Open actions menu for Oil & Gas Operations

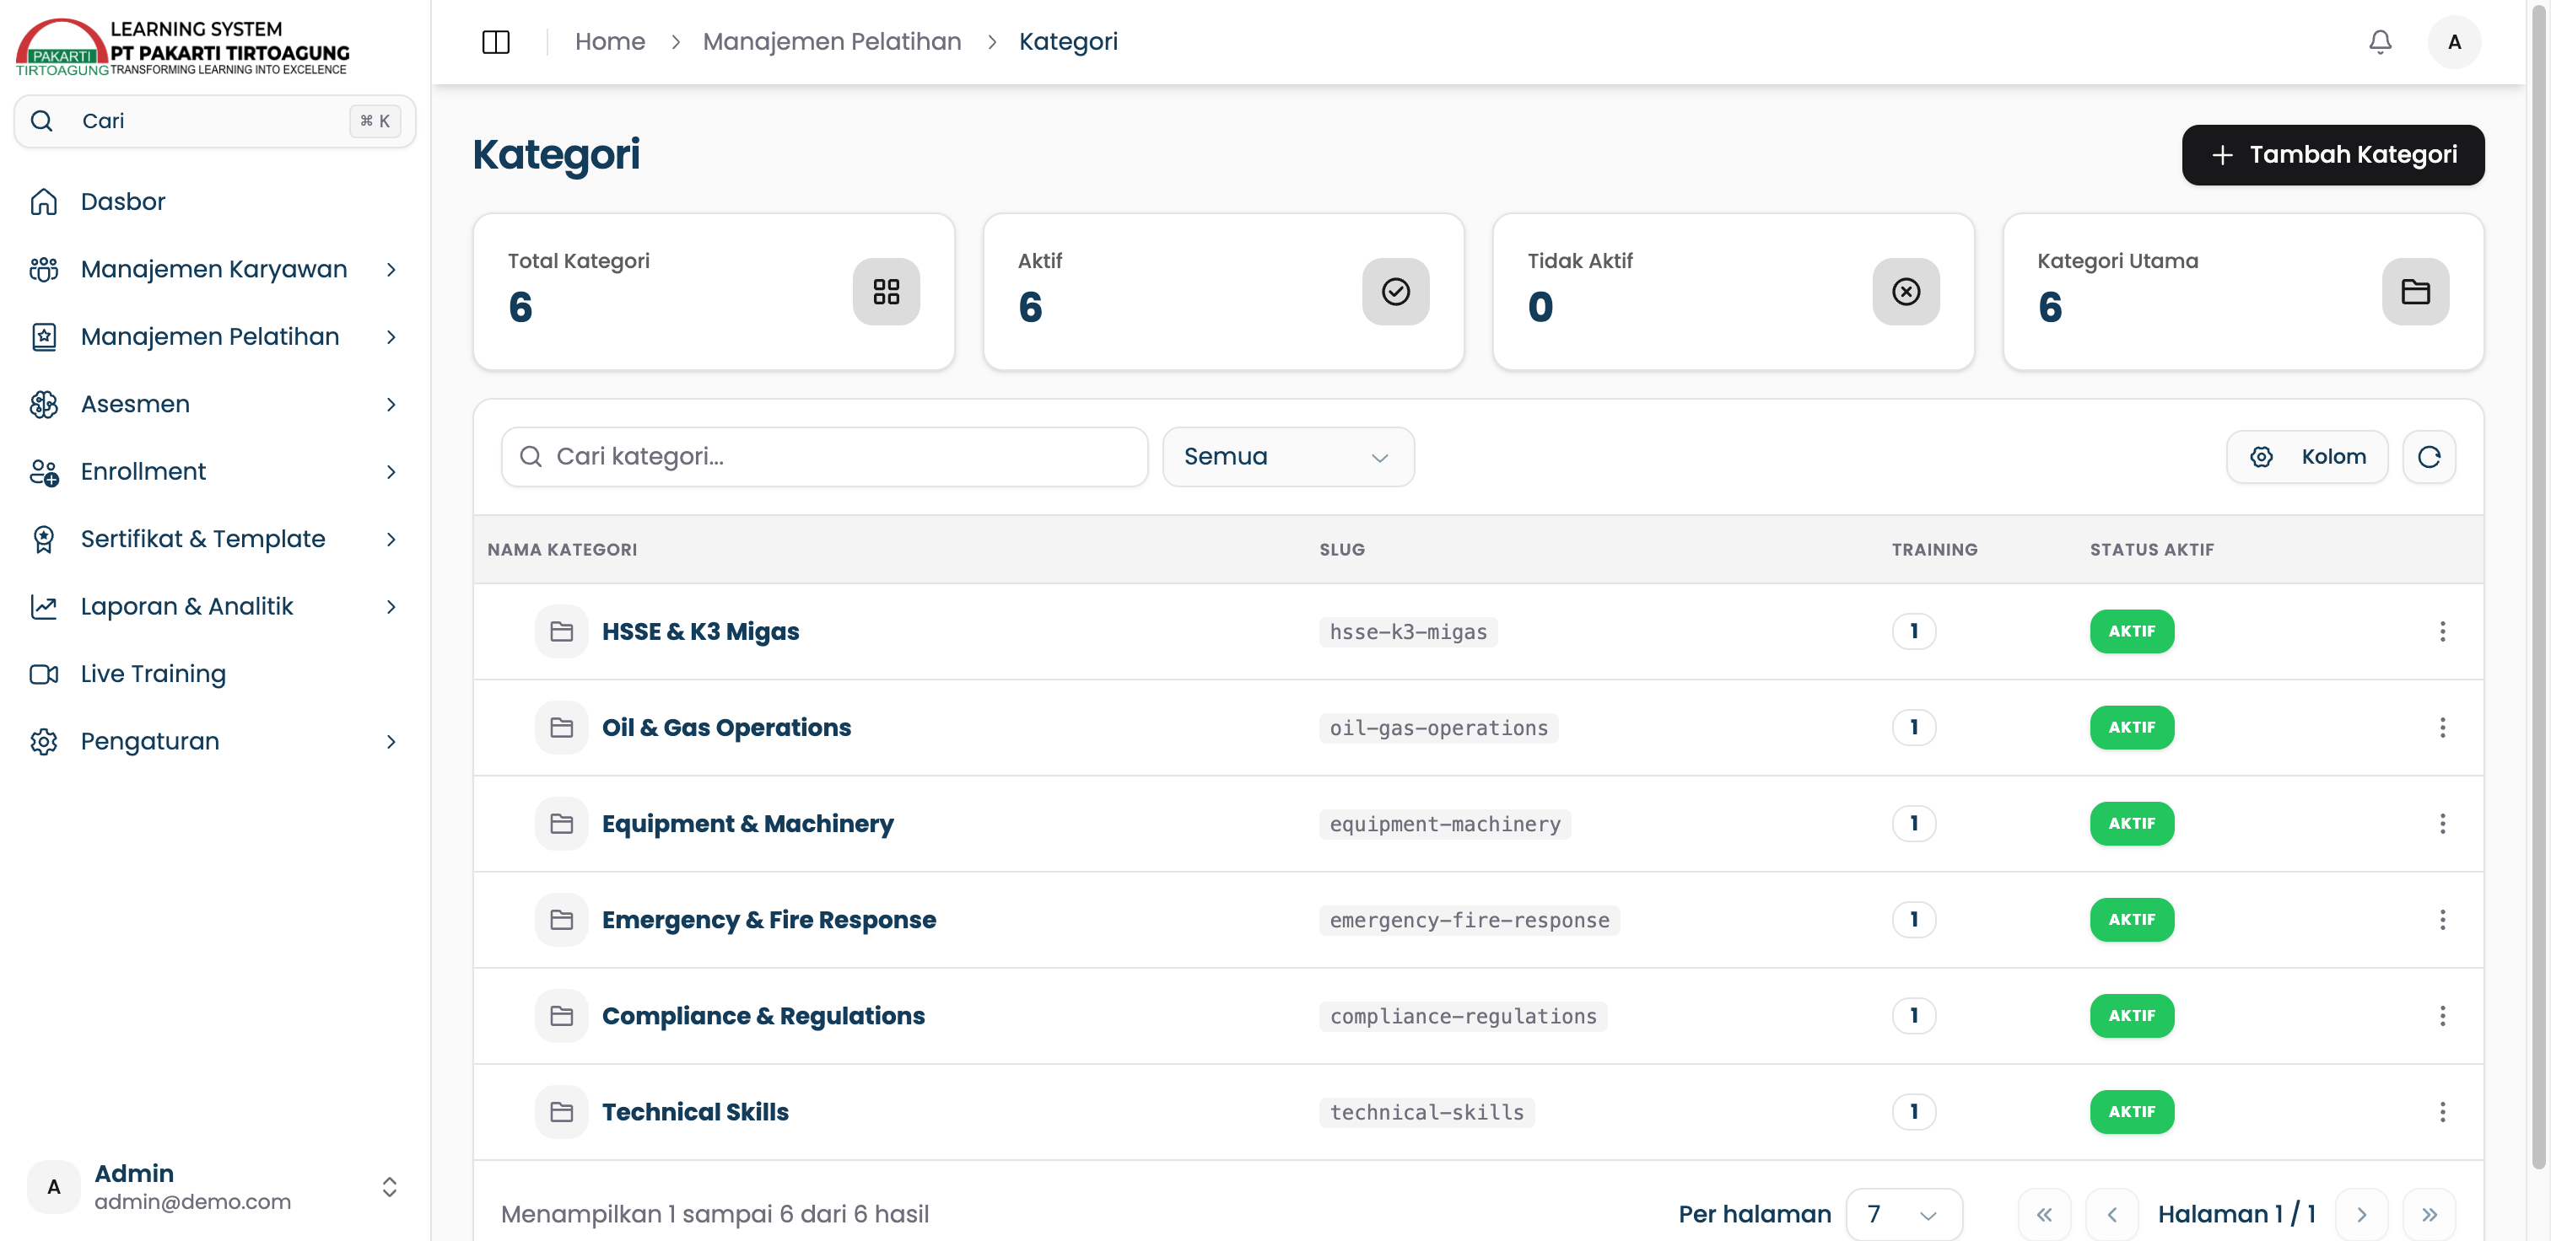click(x=2442, y=727)
